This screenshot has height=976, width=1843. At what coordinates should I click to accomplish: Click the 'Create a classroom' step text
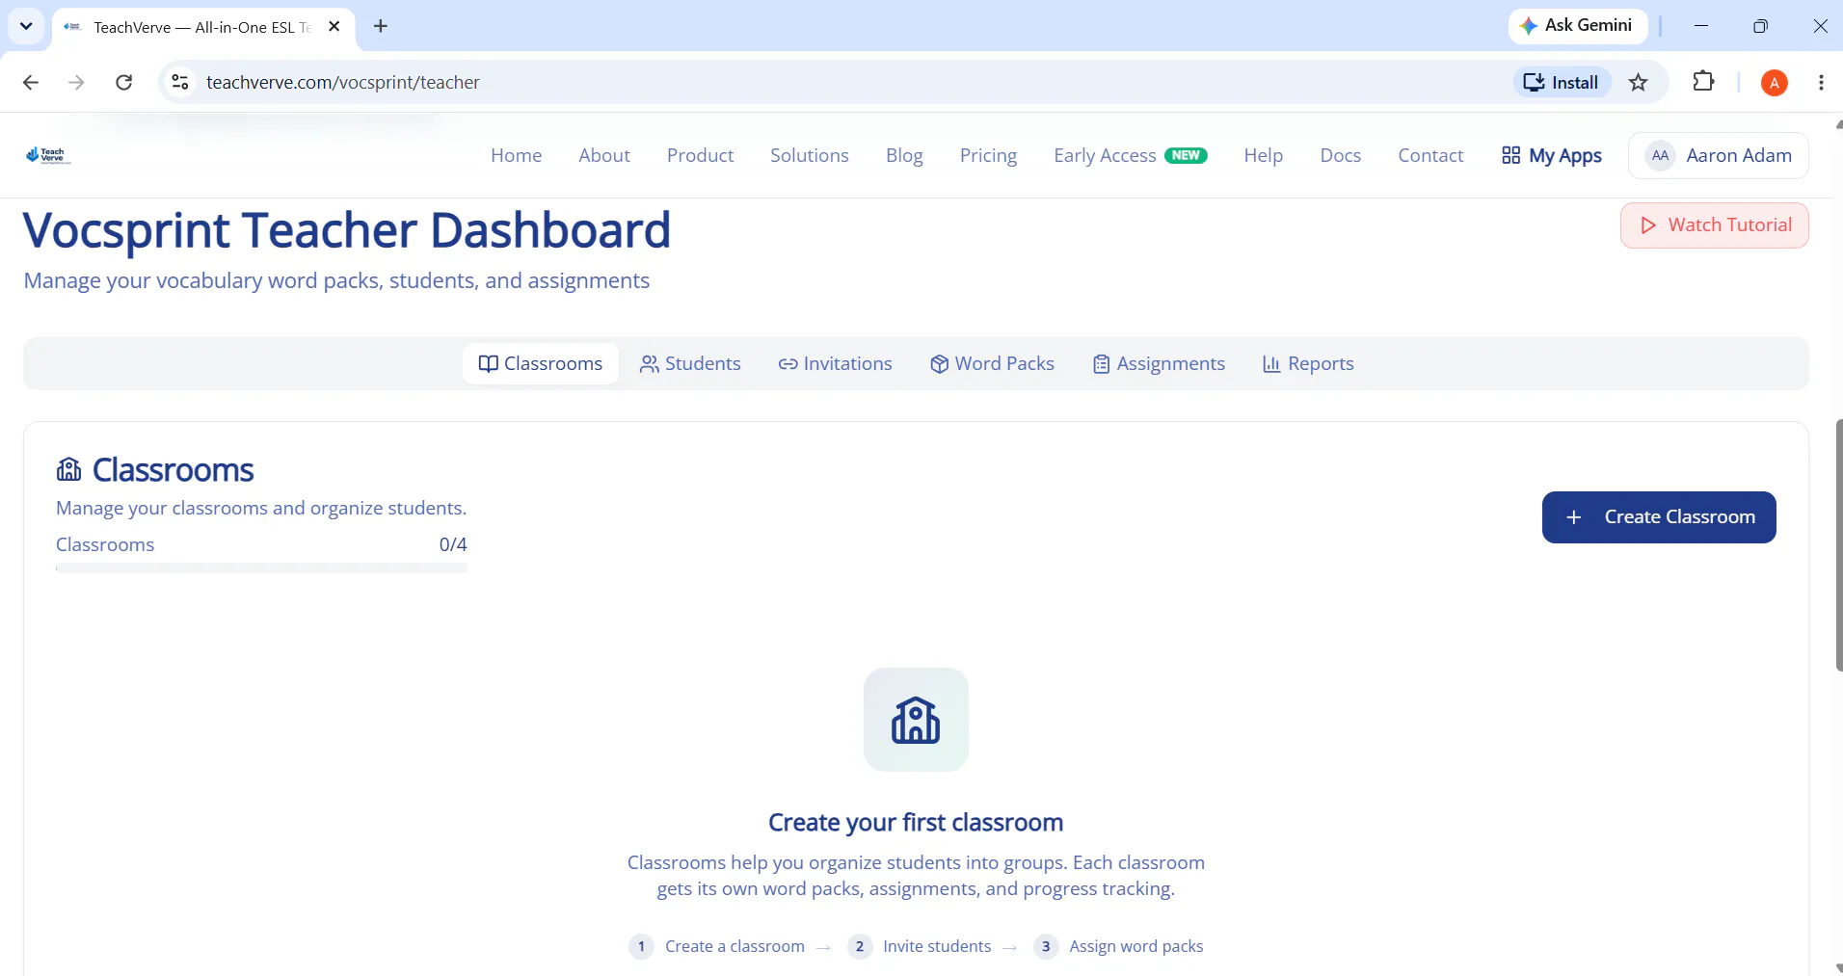[x=735, y=946]
